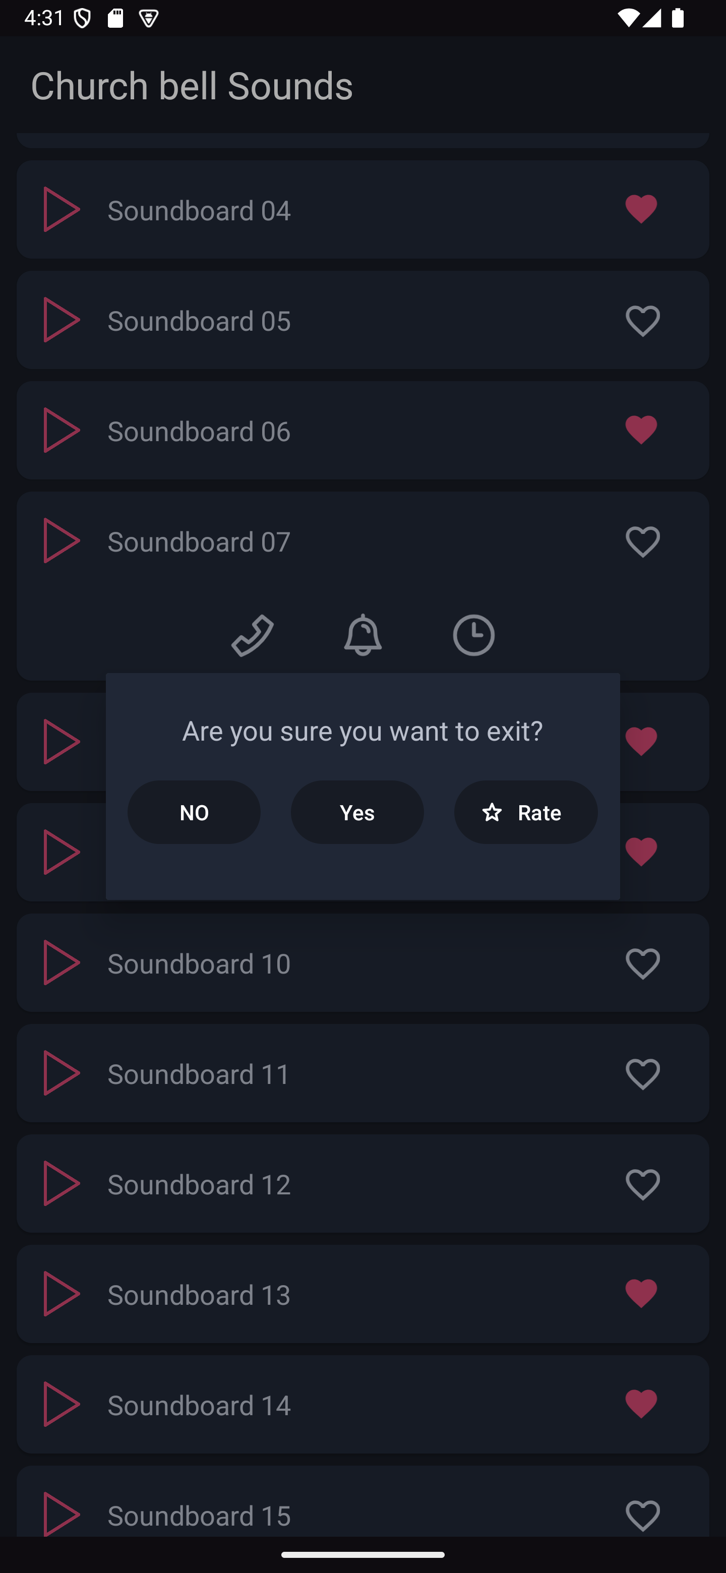
Task: Set Soundboard 07 as notification bell
Action: (362, 635)
